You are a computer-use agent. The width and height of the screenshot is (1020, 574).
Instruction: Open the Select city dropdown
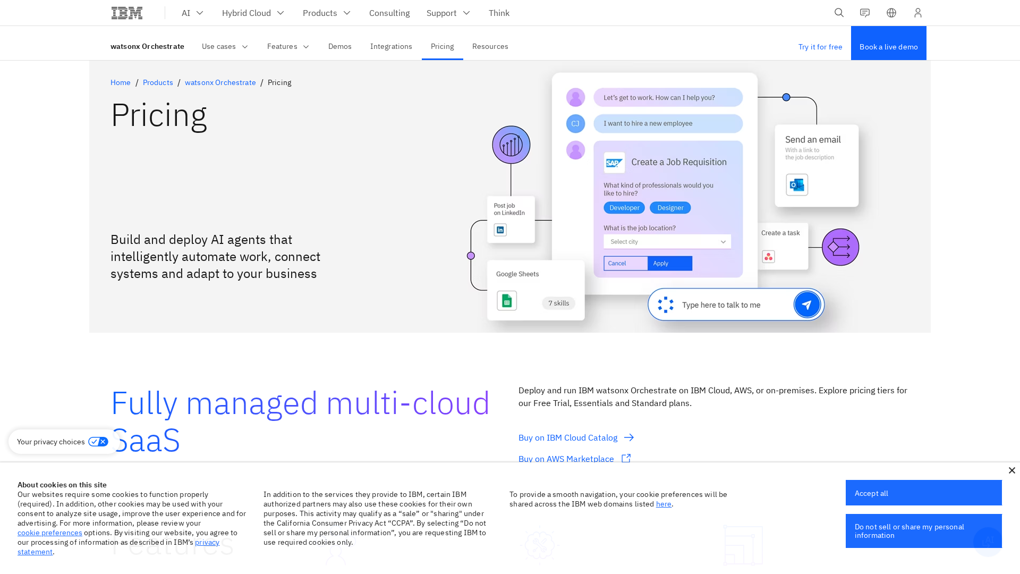click(x=667, y=241)
